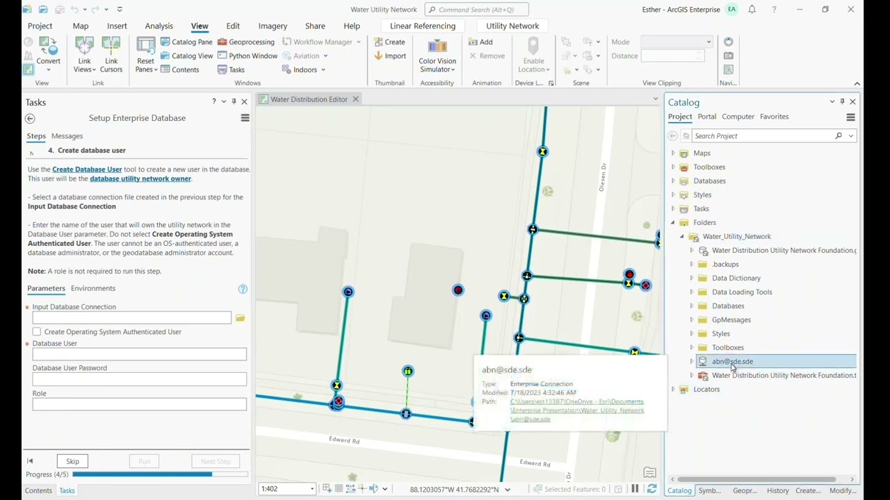Collapse the Water_Utility_Network folder
This screenshot has width=890, height=500.
click(x=682, y=237)
